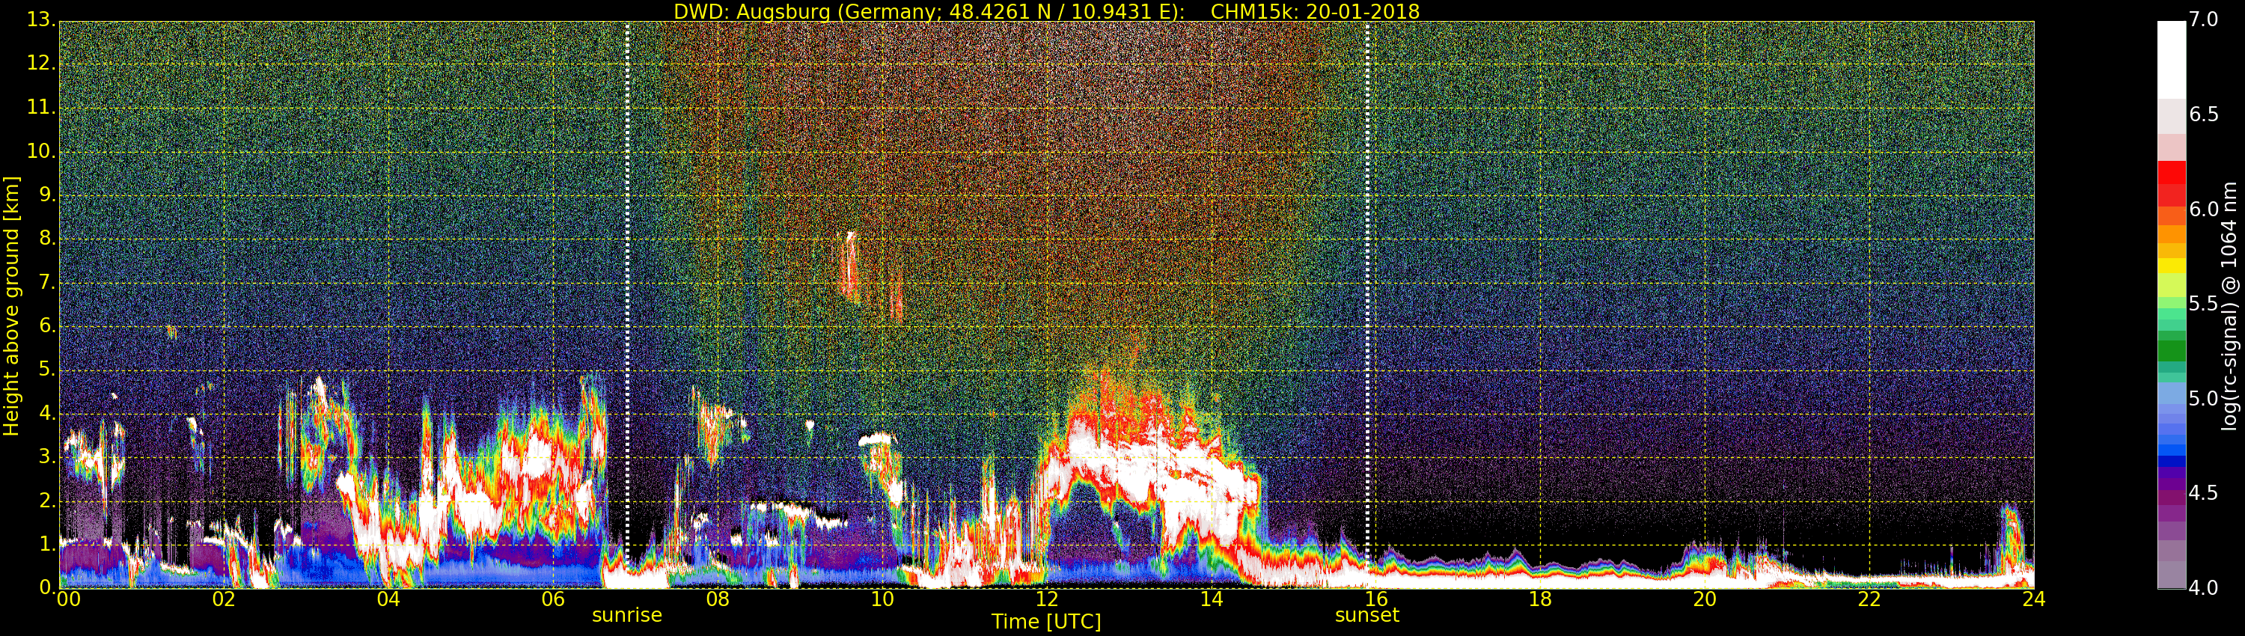Click height tick label '12.'
Viewport: 2245px width, 636px height.
click(x=41, y=63)
